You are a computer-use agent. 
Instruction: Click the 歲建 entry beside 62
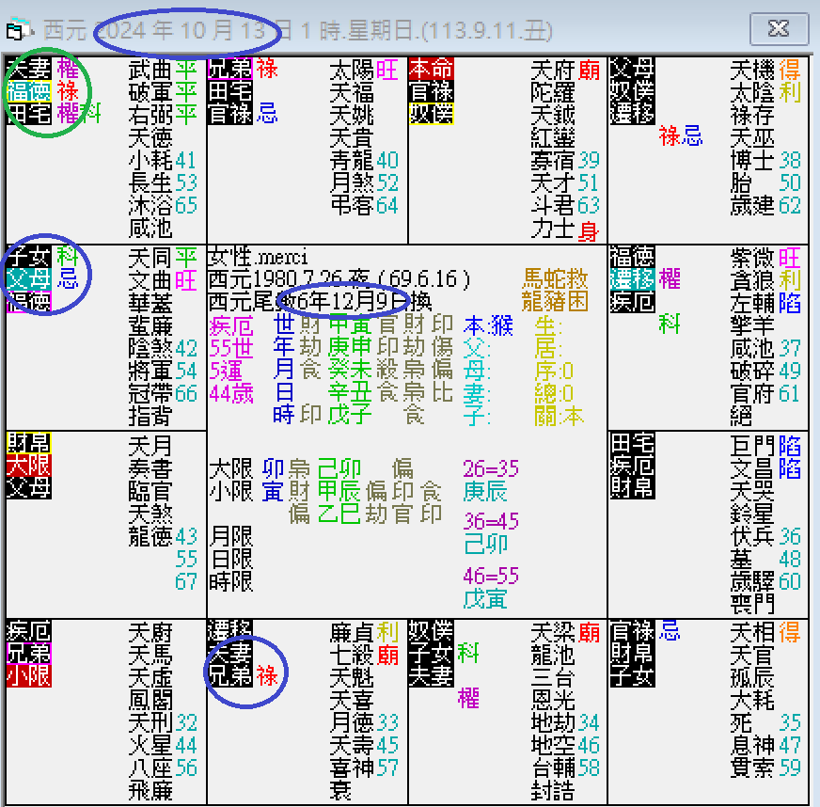click(x=752, y=205)
